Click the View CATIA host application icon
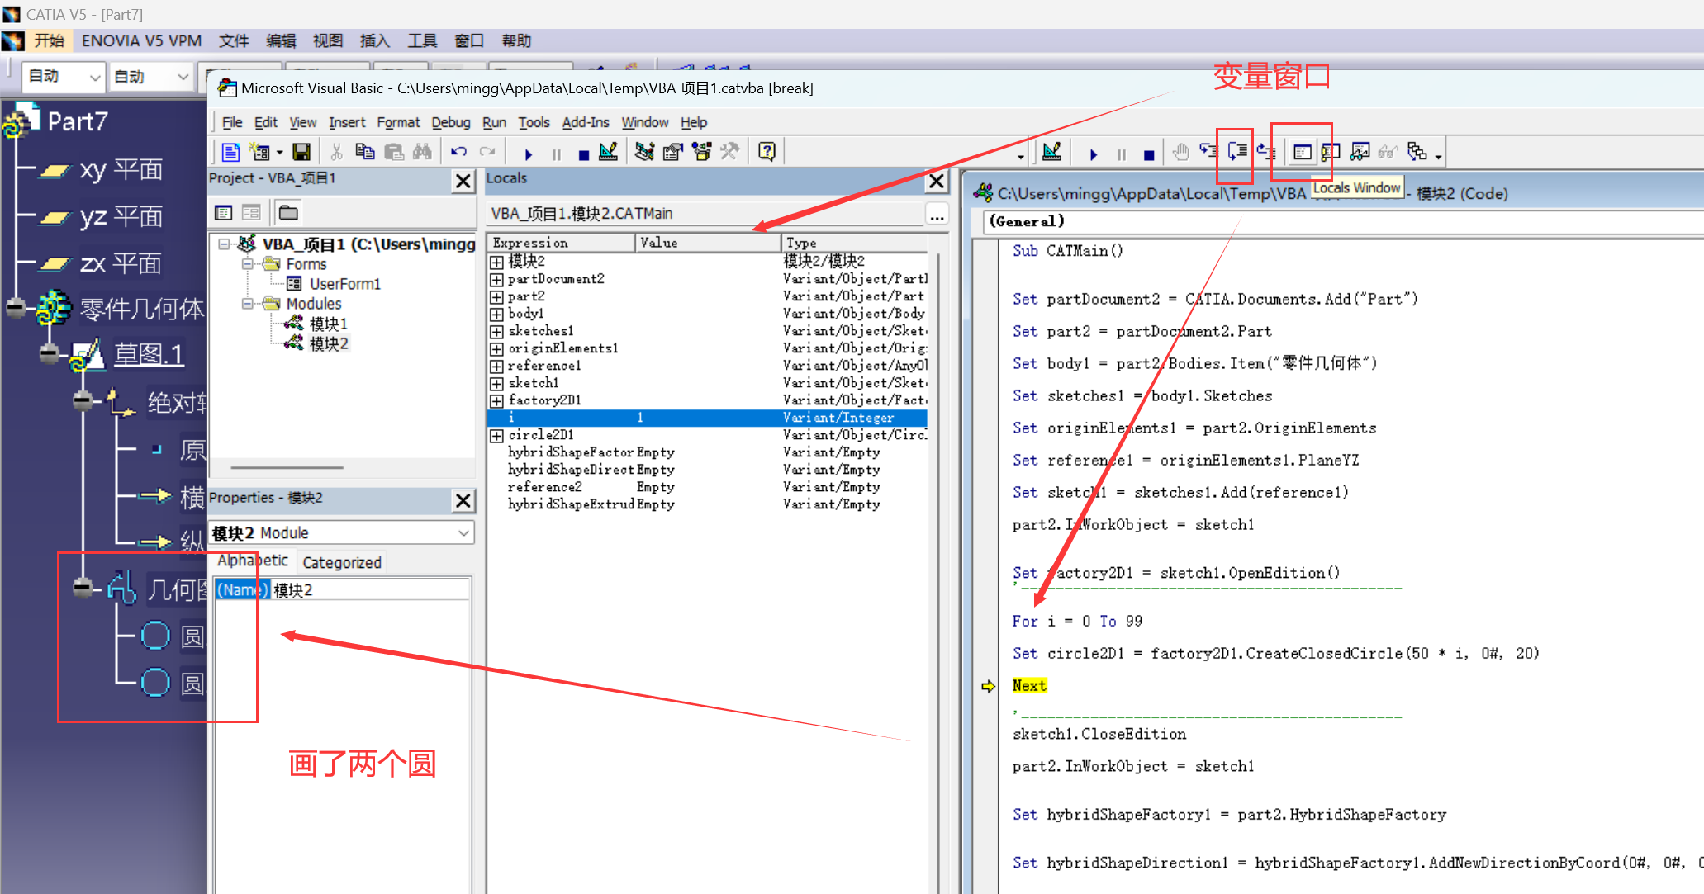Screen dimensions: 1704x894 [230, 152]
